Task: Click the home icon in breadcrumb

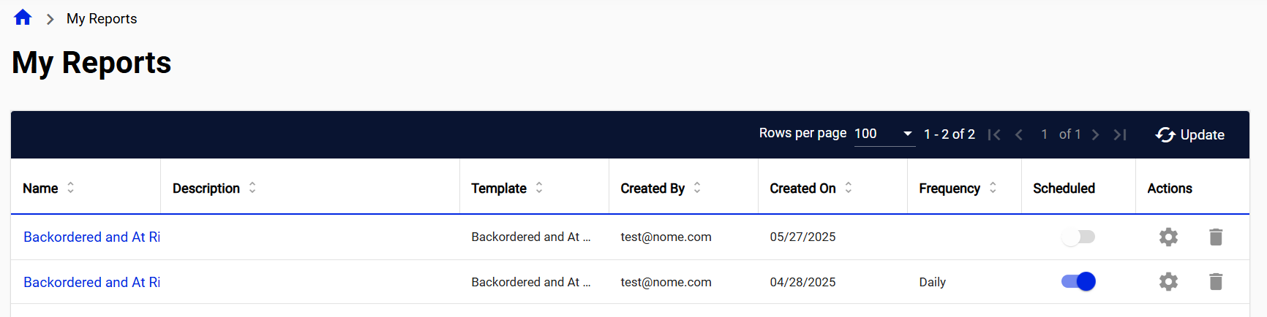Action: (23, 18)
